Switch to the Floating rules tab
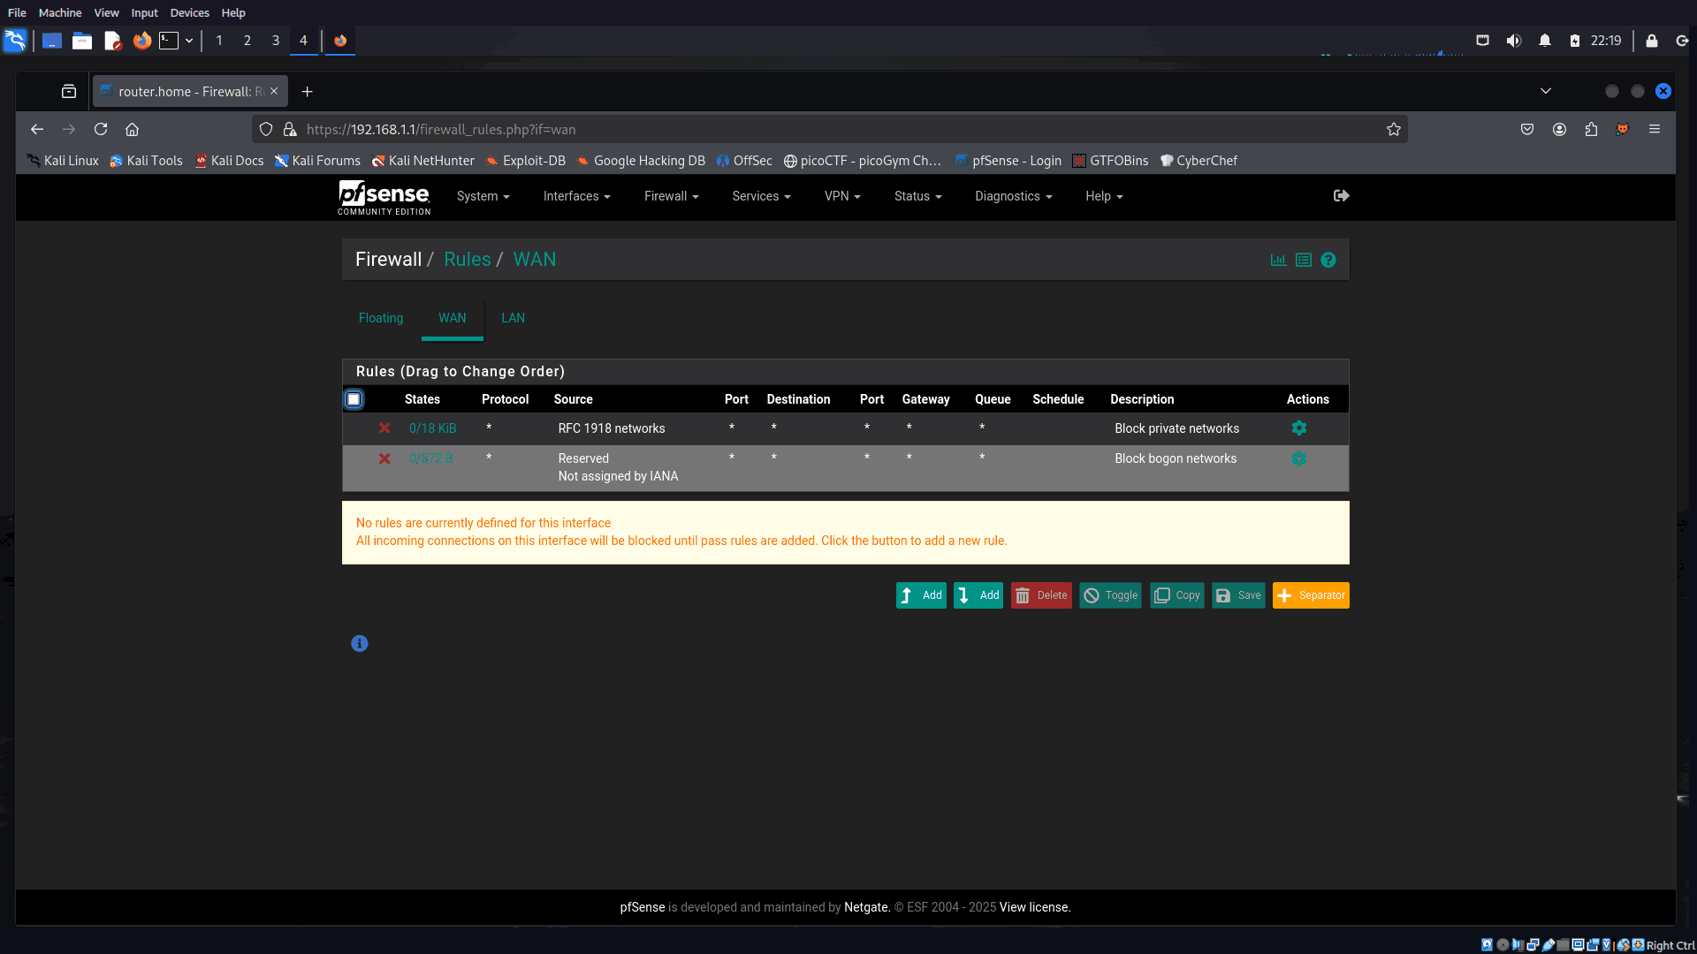Image resolution: width=1697 pixels, height=954 pixels. (381, 318)
